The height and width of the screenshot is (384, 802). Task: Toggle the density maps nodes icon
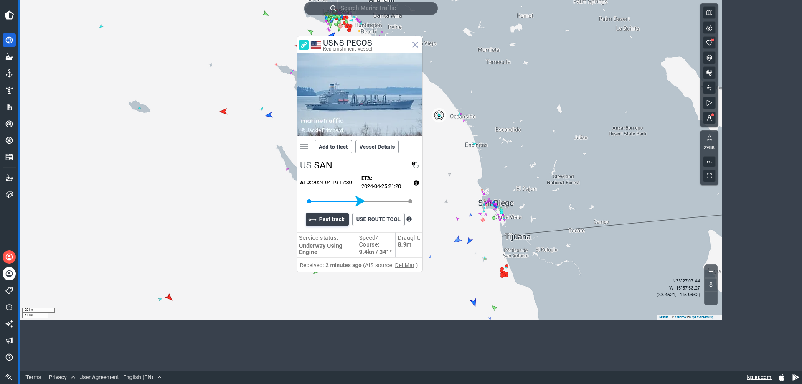709,88
